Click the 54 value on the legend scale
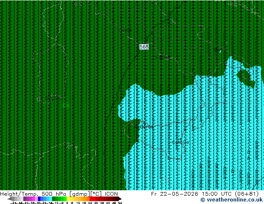This screenshot has width=264, height=204. 120,203
